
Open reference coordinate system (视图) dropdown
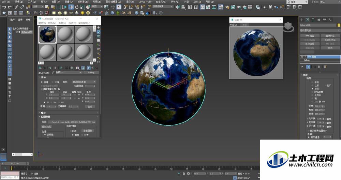pyautogui.click(x=97, y=6)
